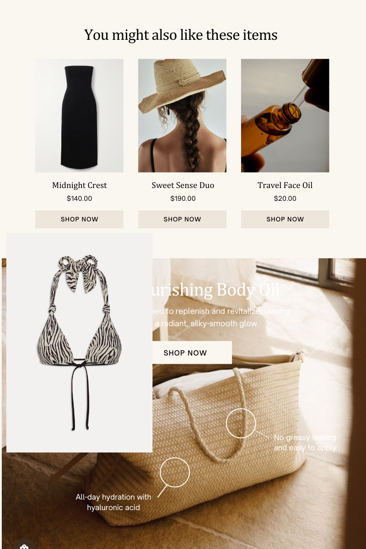Image resolution: width=366 pixels, height=549 pixels.
Task: Click the $140.00 price label
Action: point(79,199)
